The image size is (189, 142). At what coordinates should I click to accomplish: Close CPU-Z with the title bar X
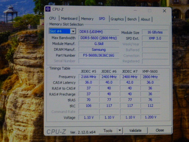pyautogui.click(x=164, y=11)
